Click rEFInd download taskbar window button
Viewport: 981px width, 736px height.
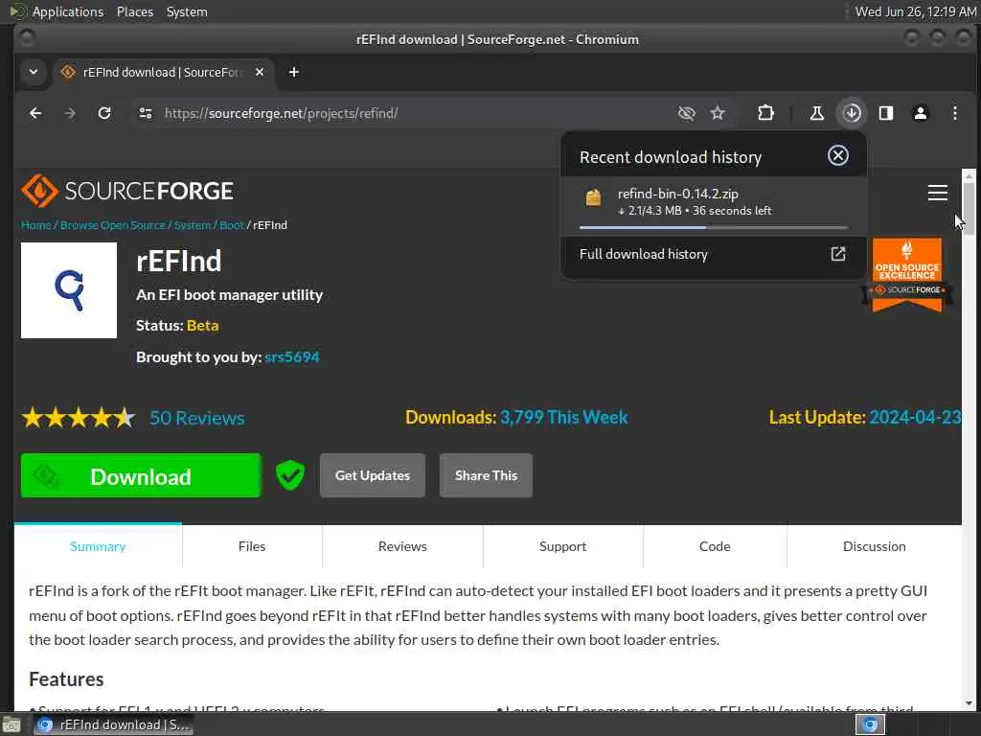tap(113, 724)
